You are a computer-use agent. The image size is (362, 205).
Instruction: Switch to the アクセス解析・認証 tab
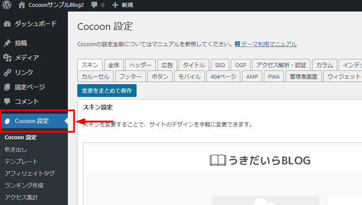pos(281,65)
